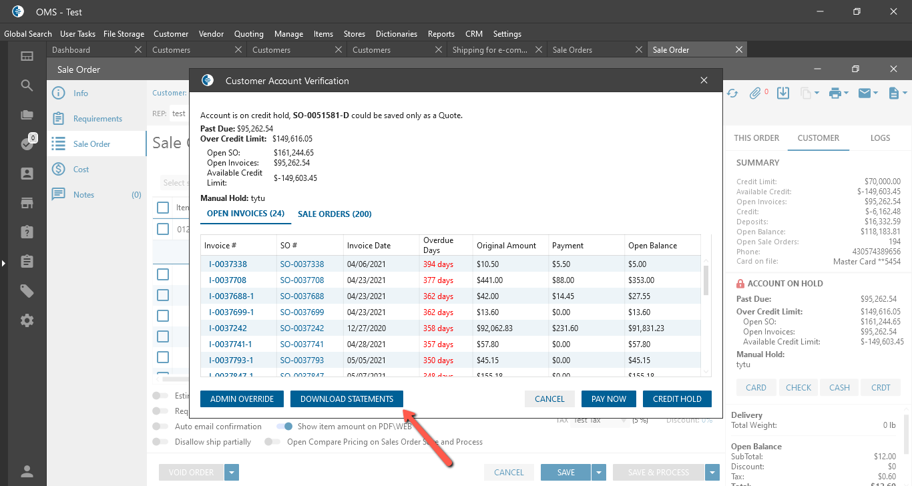Expand the SAVE button dropdown arrow
Viewport: 912px width, 486px height.
point(599,473)
